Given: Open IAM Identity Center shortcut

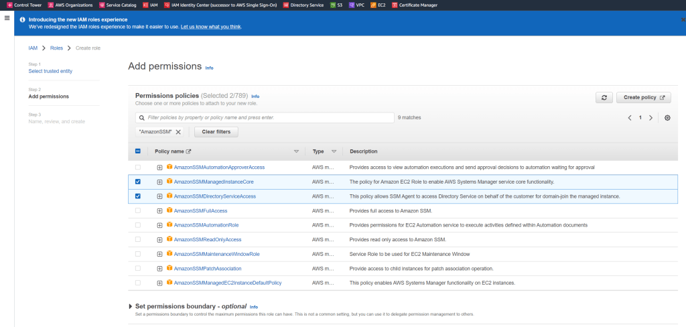Looking at the screenshot, I should (x=220, y=5).
